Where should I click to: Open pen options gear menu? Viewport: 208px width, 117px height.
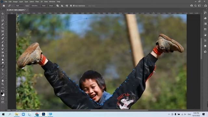coord(71,6)
